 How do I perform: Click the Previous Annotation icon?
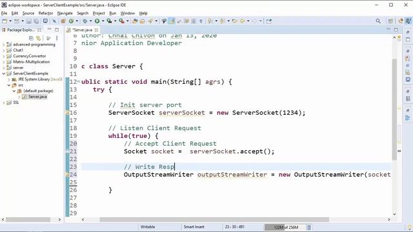(222, 21)
